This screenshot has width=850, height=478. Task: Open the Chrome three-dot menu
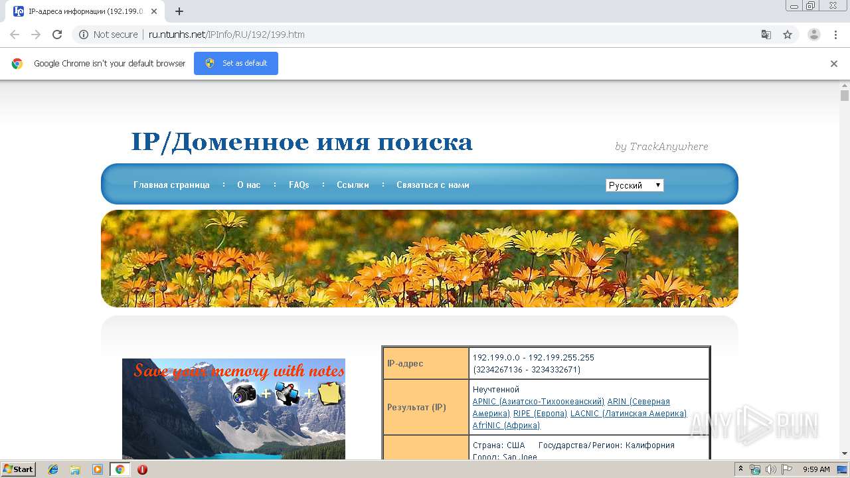click(x=835, y=35)
